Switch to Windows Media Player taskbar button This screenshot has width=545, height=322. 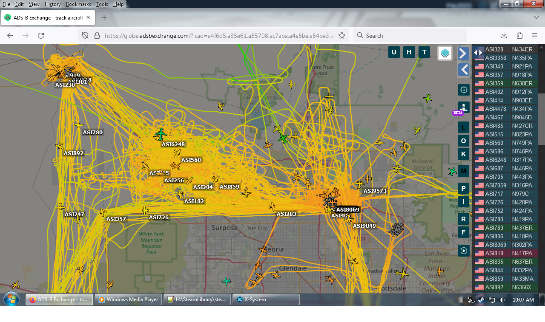[x=129, y=299]
